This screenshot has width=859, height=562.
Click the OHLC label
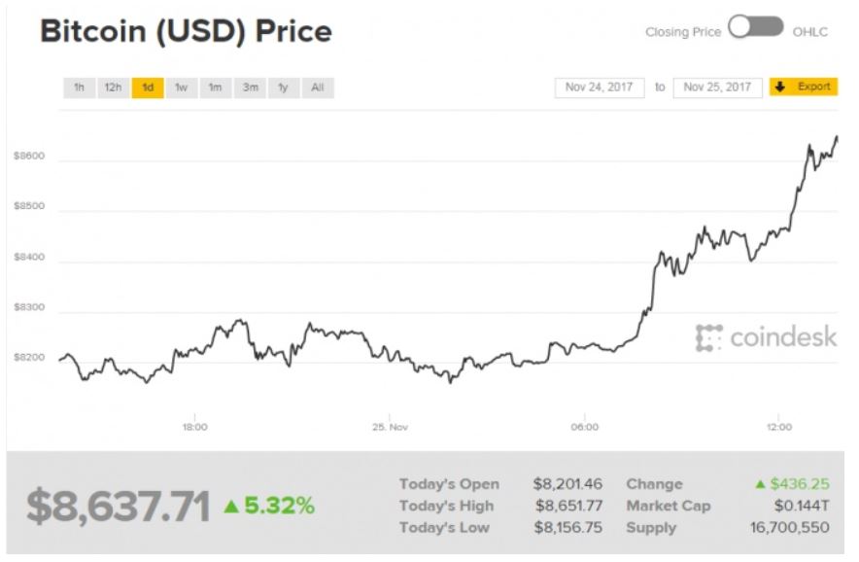[809, 32]
